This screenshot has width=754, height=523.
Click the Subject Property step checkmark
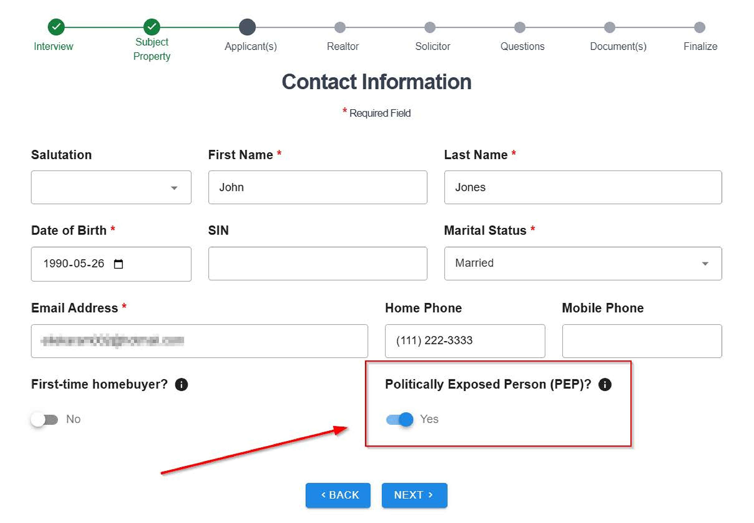151,27
